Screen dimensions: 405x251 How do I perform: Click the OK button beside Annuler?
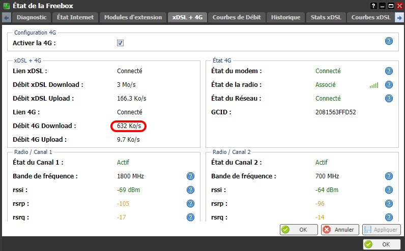[x=299, y=230]
